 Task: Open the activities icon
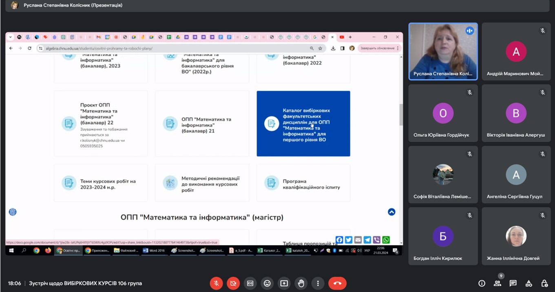tap(528, 283)
